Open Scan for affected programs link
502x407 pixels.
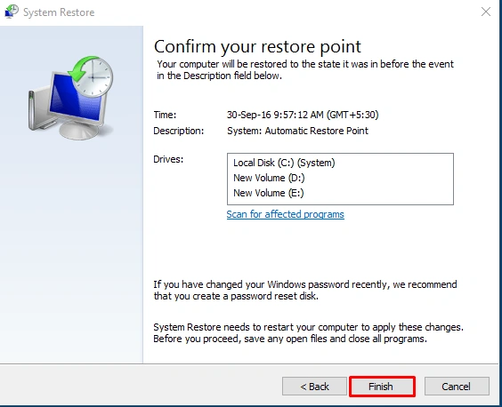pos(285,214)
